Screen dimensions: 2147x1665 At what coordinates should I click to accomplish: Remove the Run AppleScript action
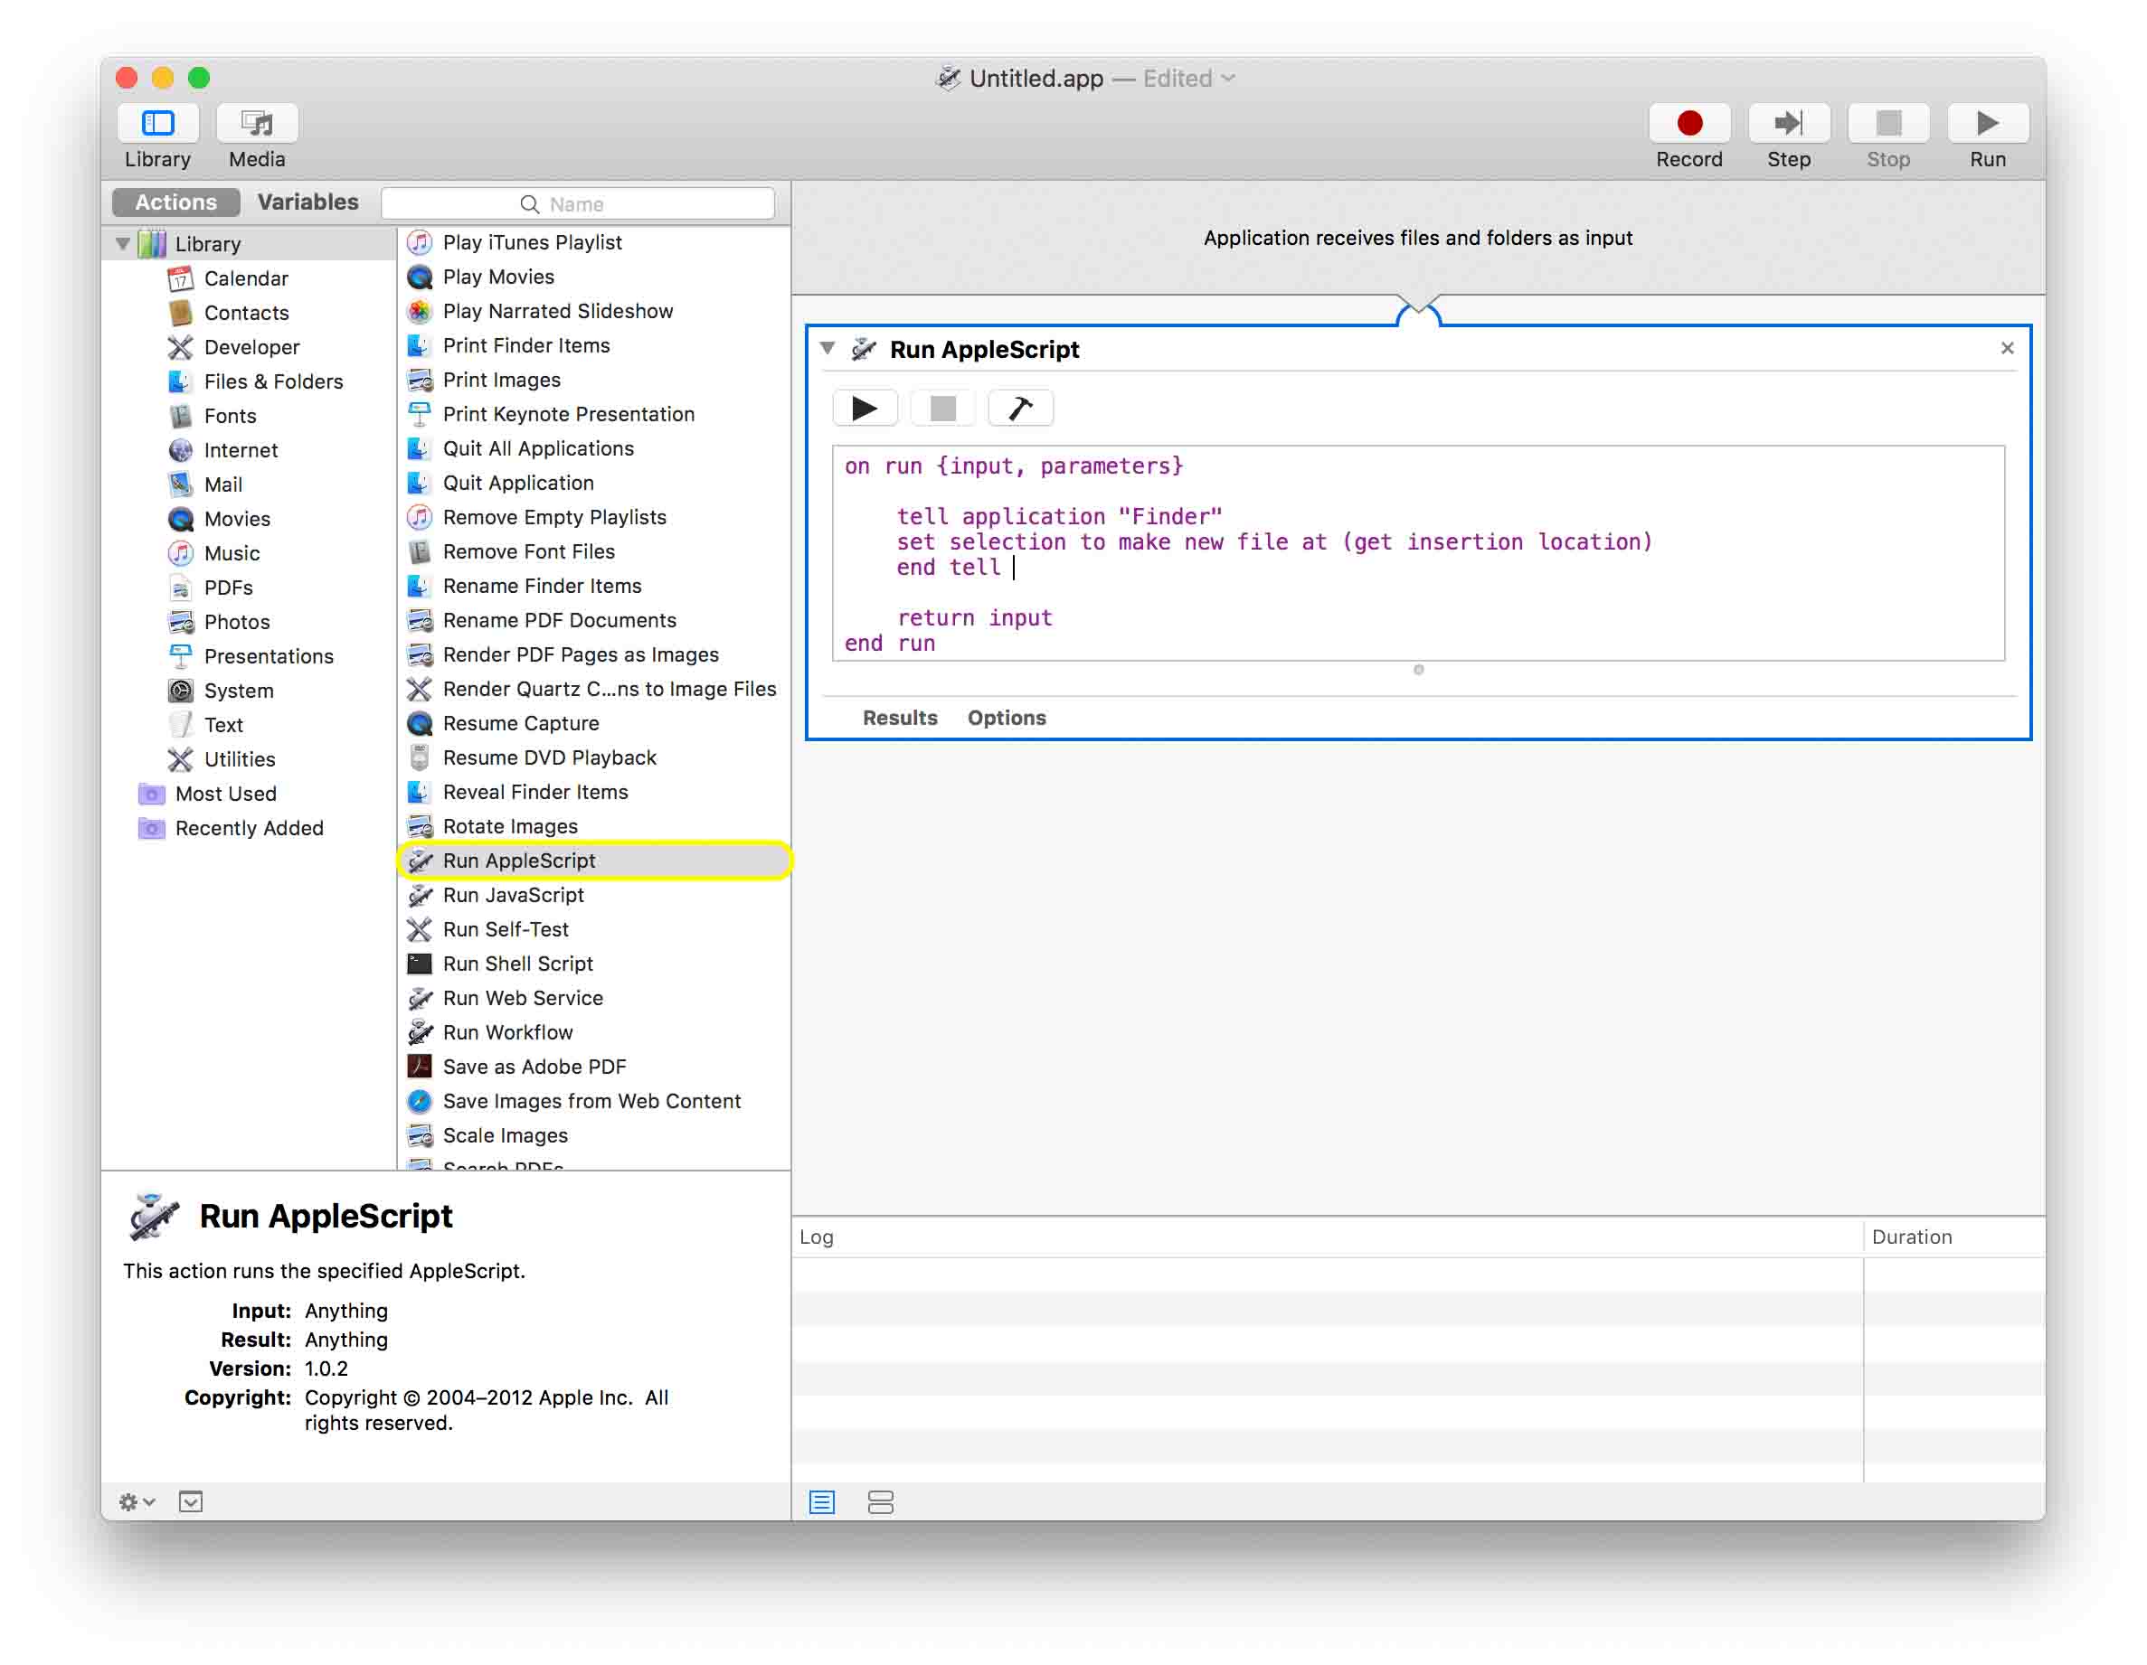pyautogui.click(x=2007, y=348)
